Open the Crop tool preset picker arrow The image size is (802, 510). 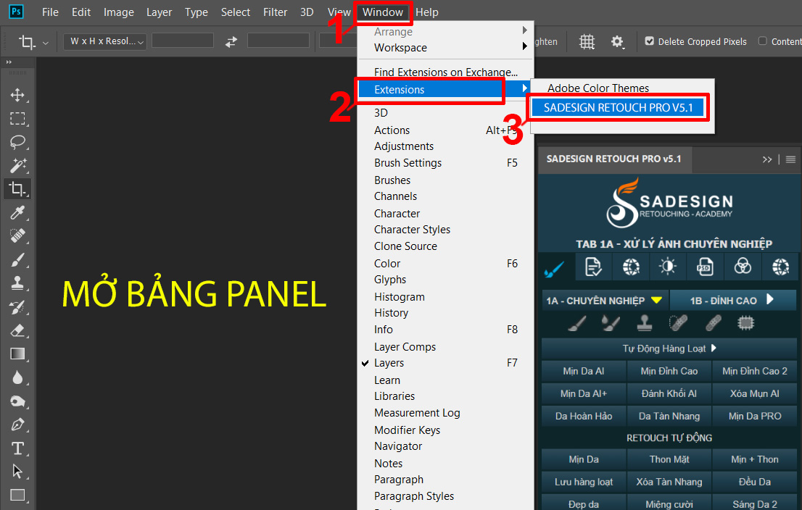tap(46, 43)
